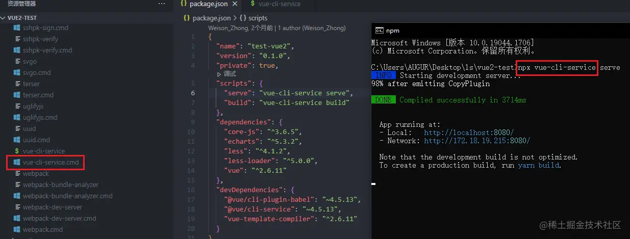
Task: Click the "serve" script line
Action: (288, 93)
